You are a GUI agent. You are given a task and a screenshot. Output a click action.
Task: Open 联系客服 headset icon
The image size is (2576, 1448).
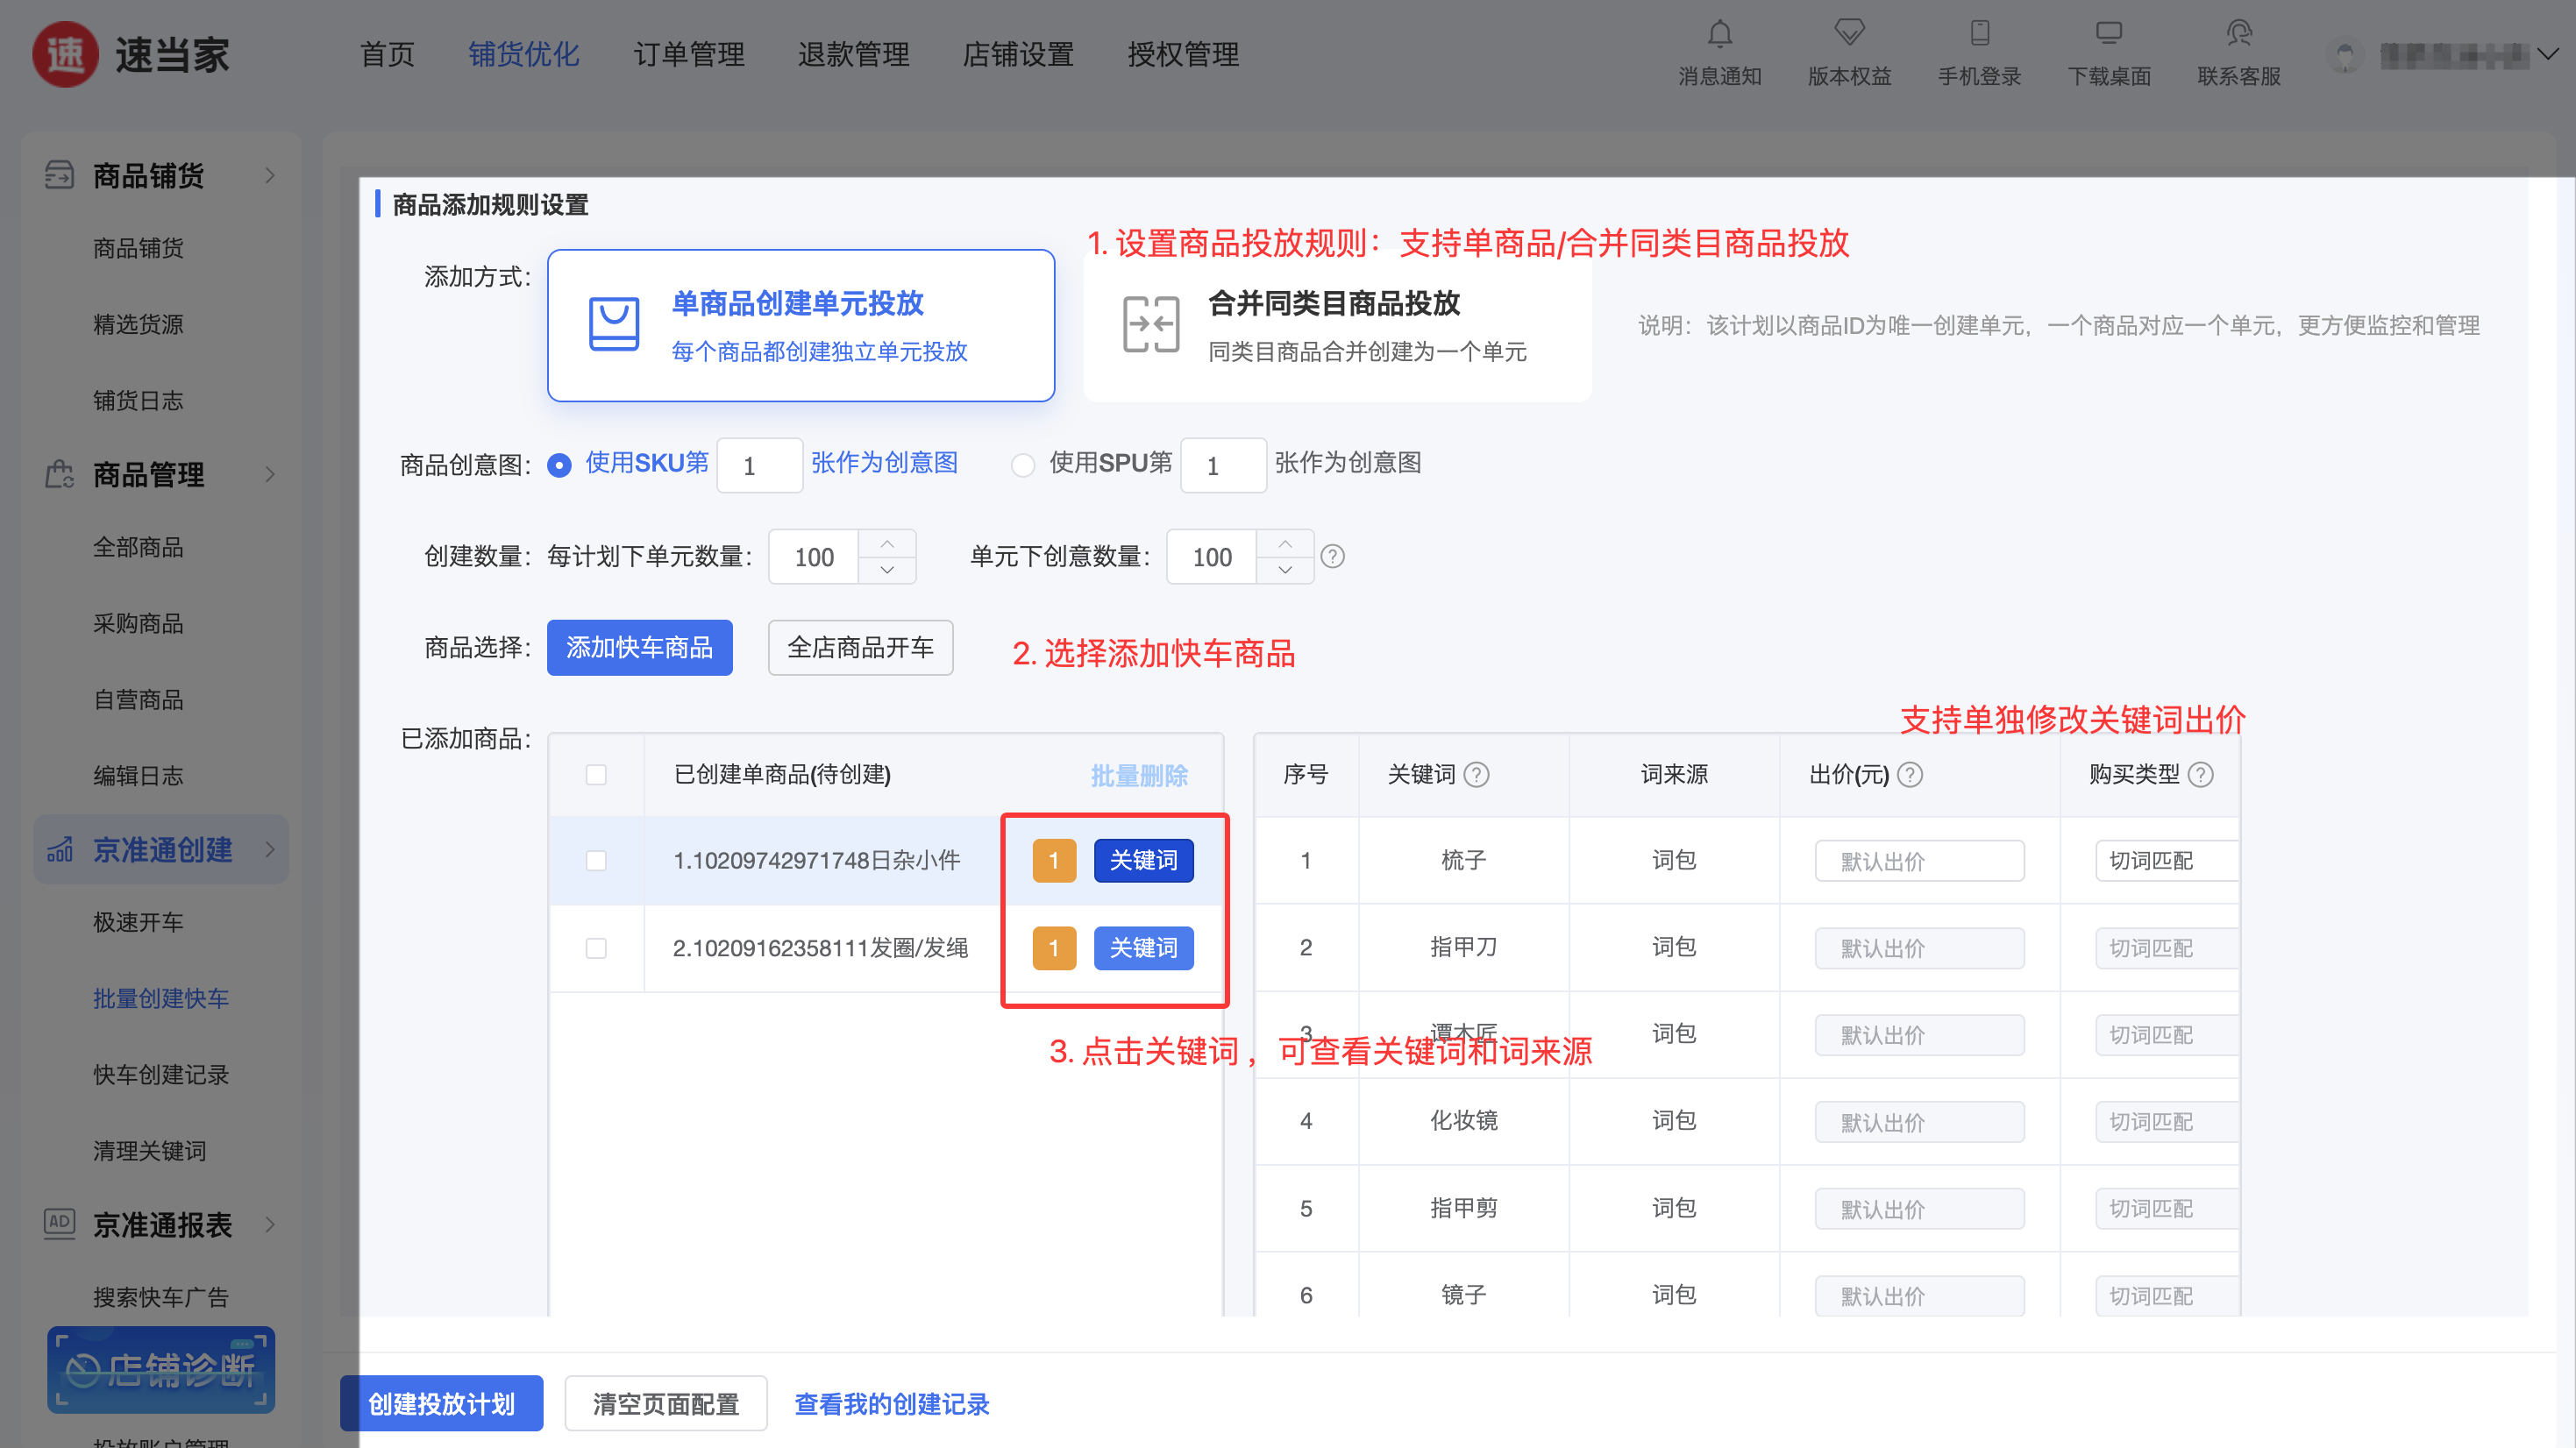coord(2238,33)
